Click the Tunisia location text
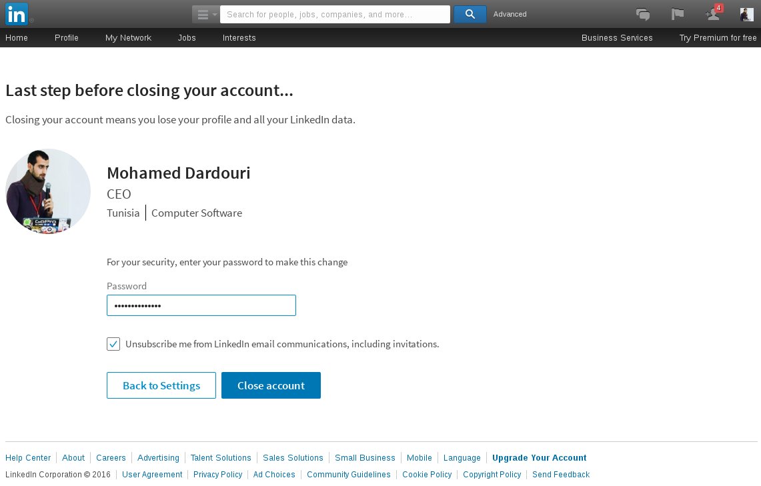Image resolution: width=761 pixels, height=486 pixels. point(123,213)
